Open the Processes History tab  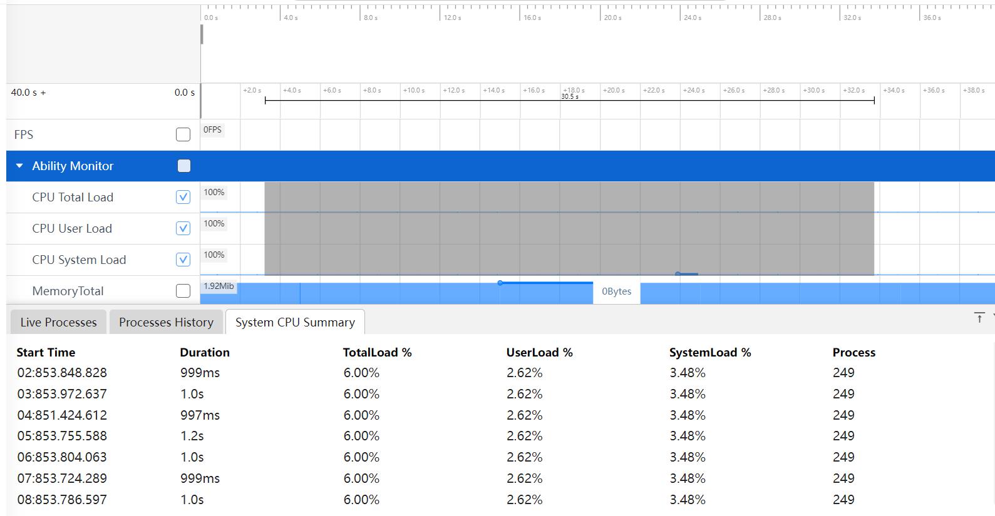click(x=166, y=322)
